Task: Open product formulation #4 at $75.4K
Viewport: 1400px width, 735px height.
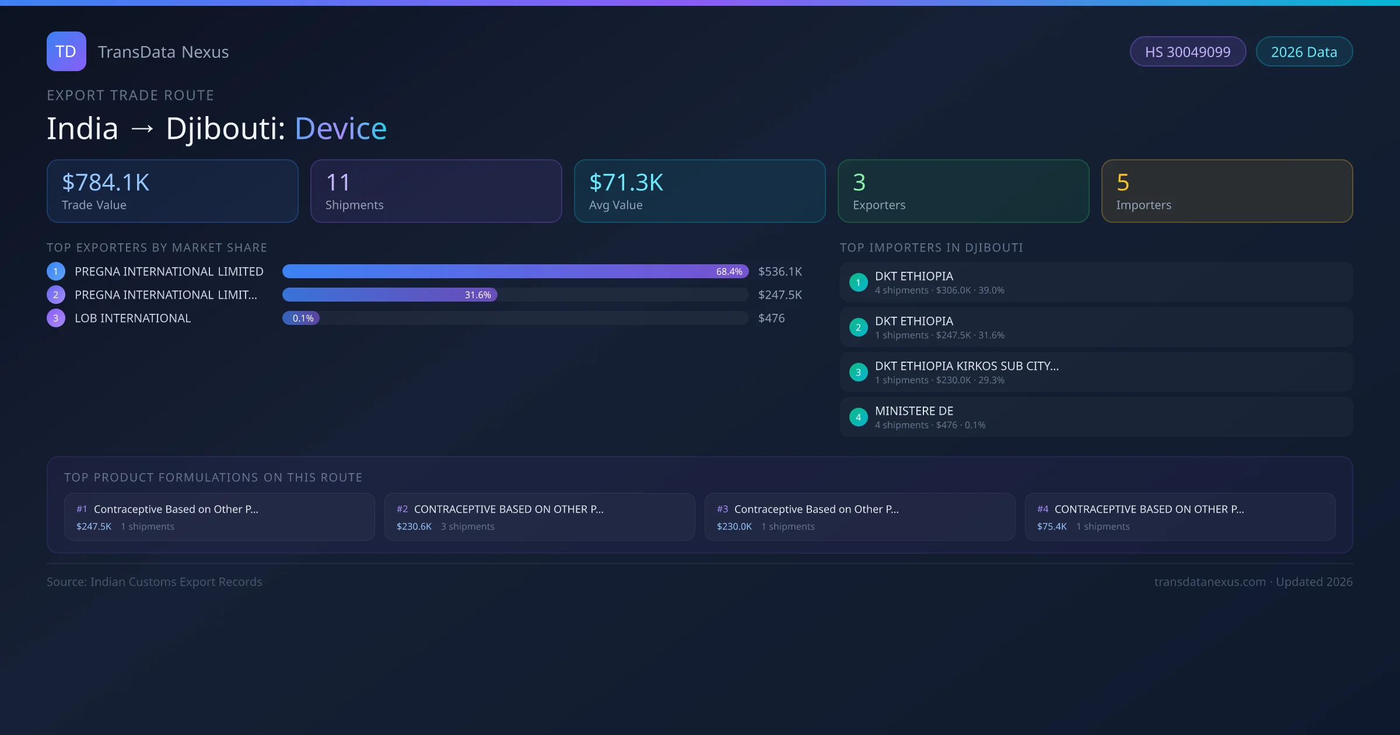Action: (x=1179, y=517)
